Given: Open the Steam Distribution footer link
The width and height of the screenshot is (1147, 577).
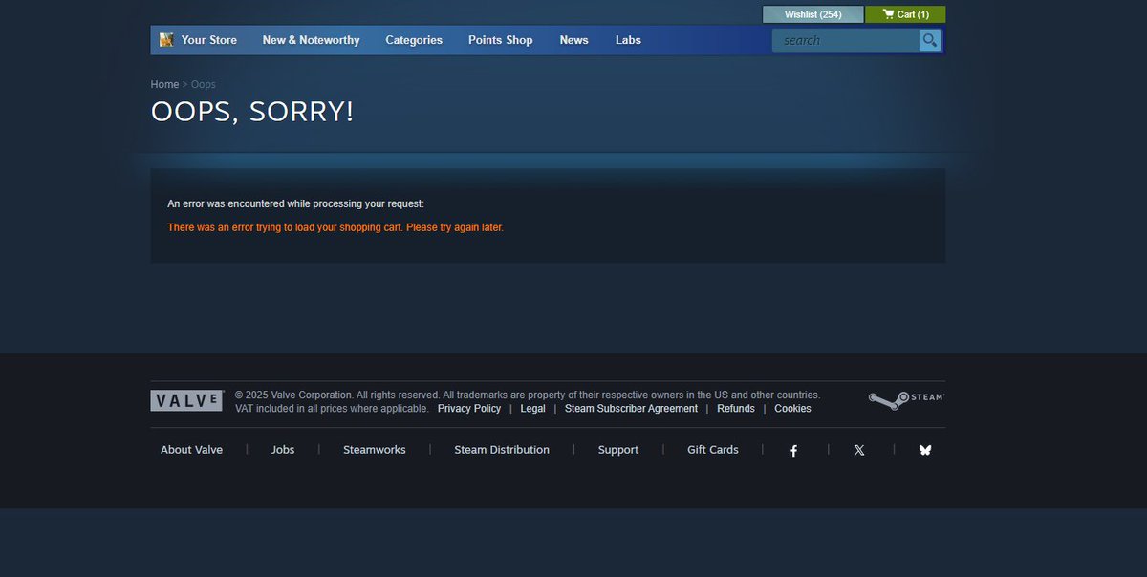Looking at the screenshot, I should (502, 450).
